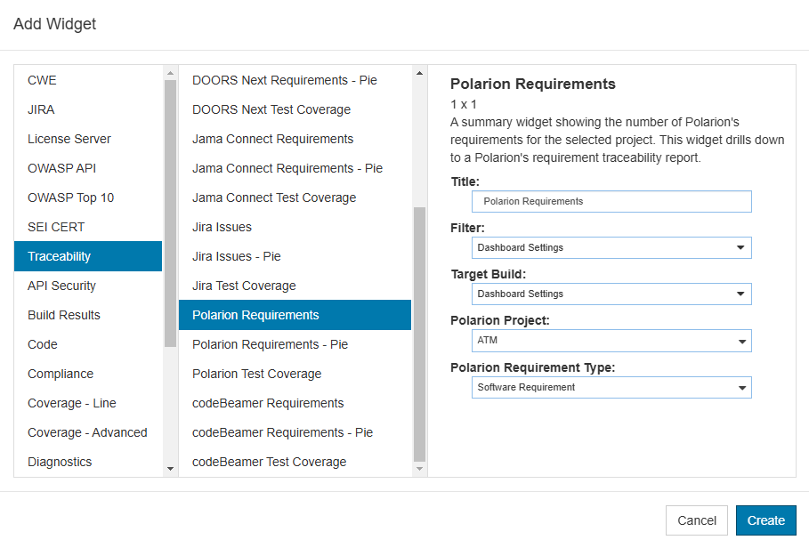Click the widget list scrollbar thumb

tap(419, 334)
